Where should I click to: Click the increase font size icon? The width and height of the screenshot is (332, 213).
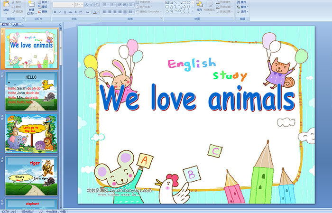[x=87, y=4]
